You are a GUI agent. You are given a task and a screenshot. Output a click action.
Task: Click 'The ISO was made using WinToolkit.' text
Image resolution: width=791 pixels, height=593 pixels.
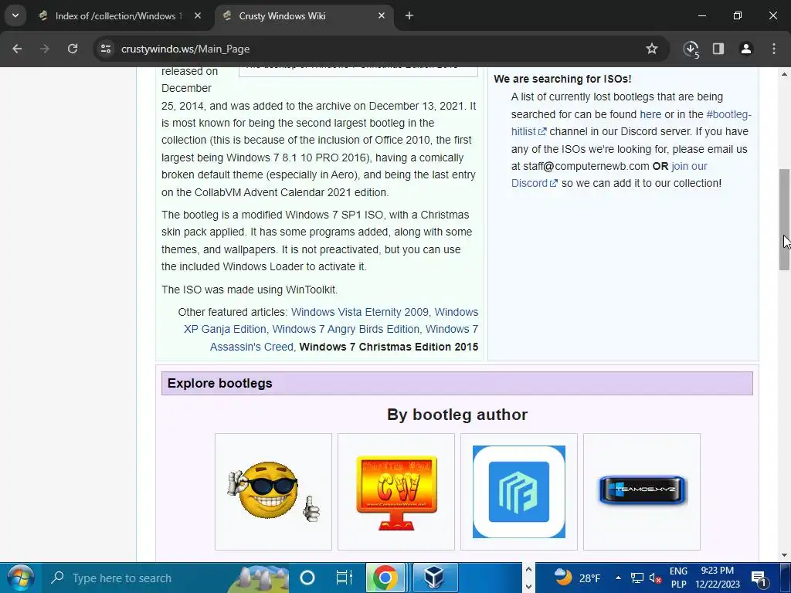(250, 290)
